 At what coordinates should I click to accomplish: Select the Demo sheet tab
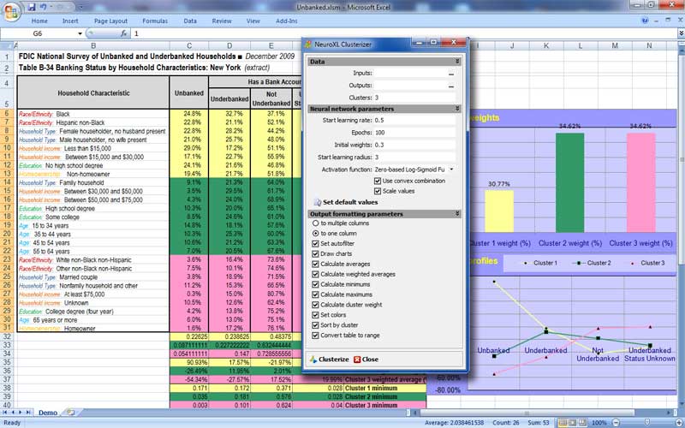pyautogui.click(x=48, y=413)
